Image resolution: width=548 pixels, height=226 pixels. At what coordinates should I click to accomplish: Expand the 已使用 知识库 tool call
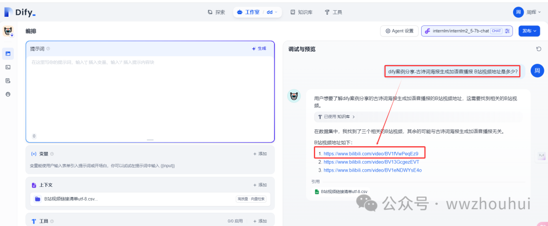(336, 116)
